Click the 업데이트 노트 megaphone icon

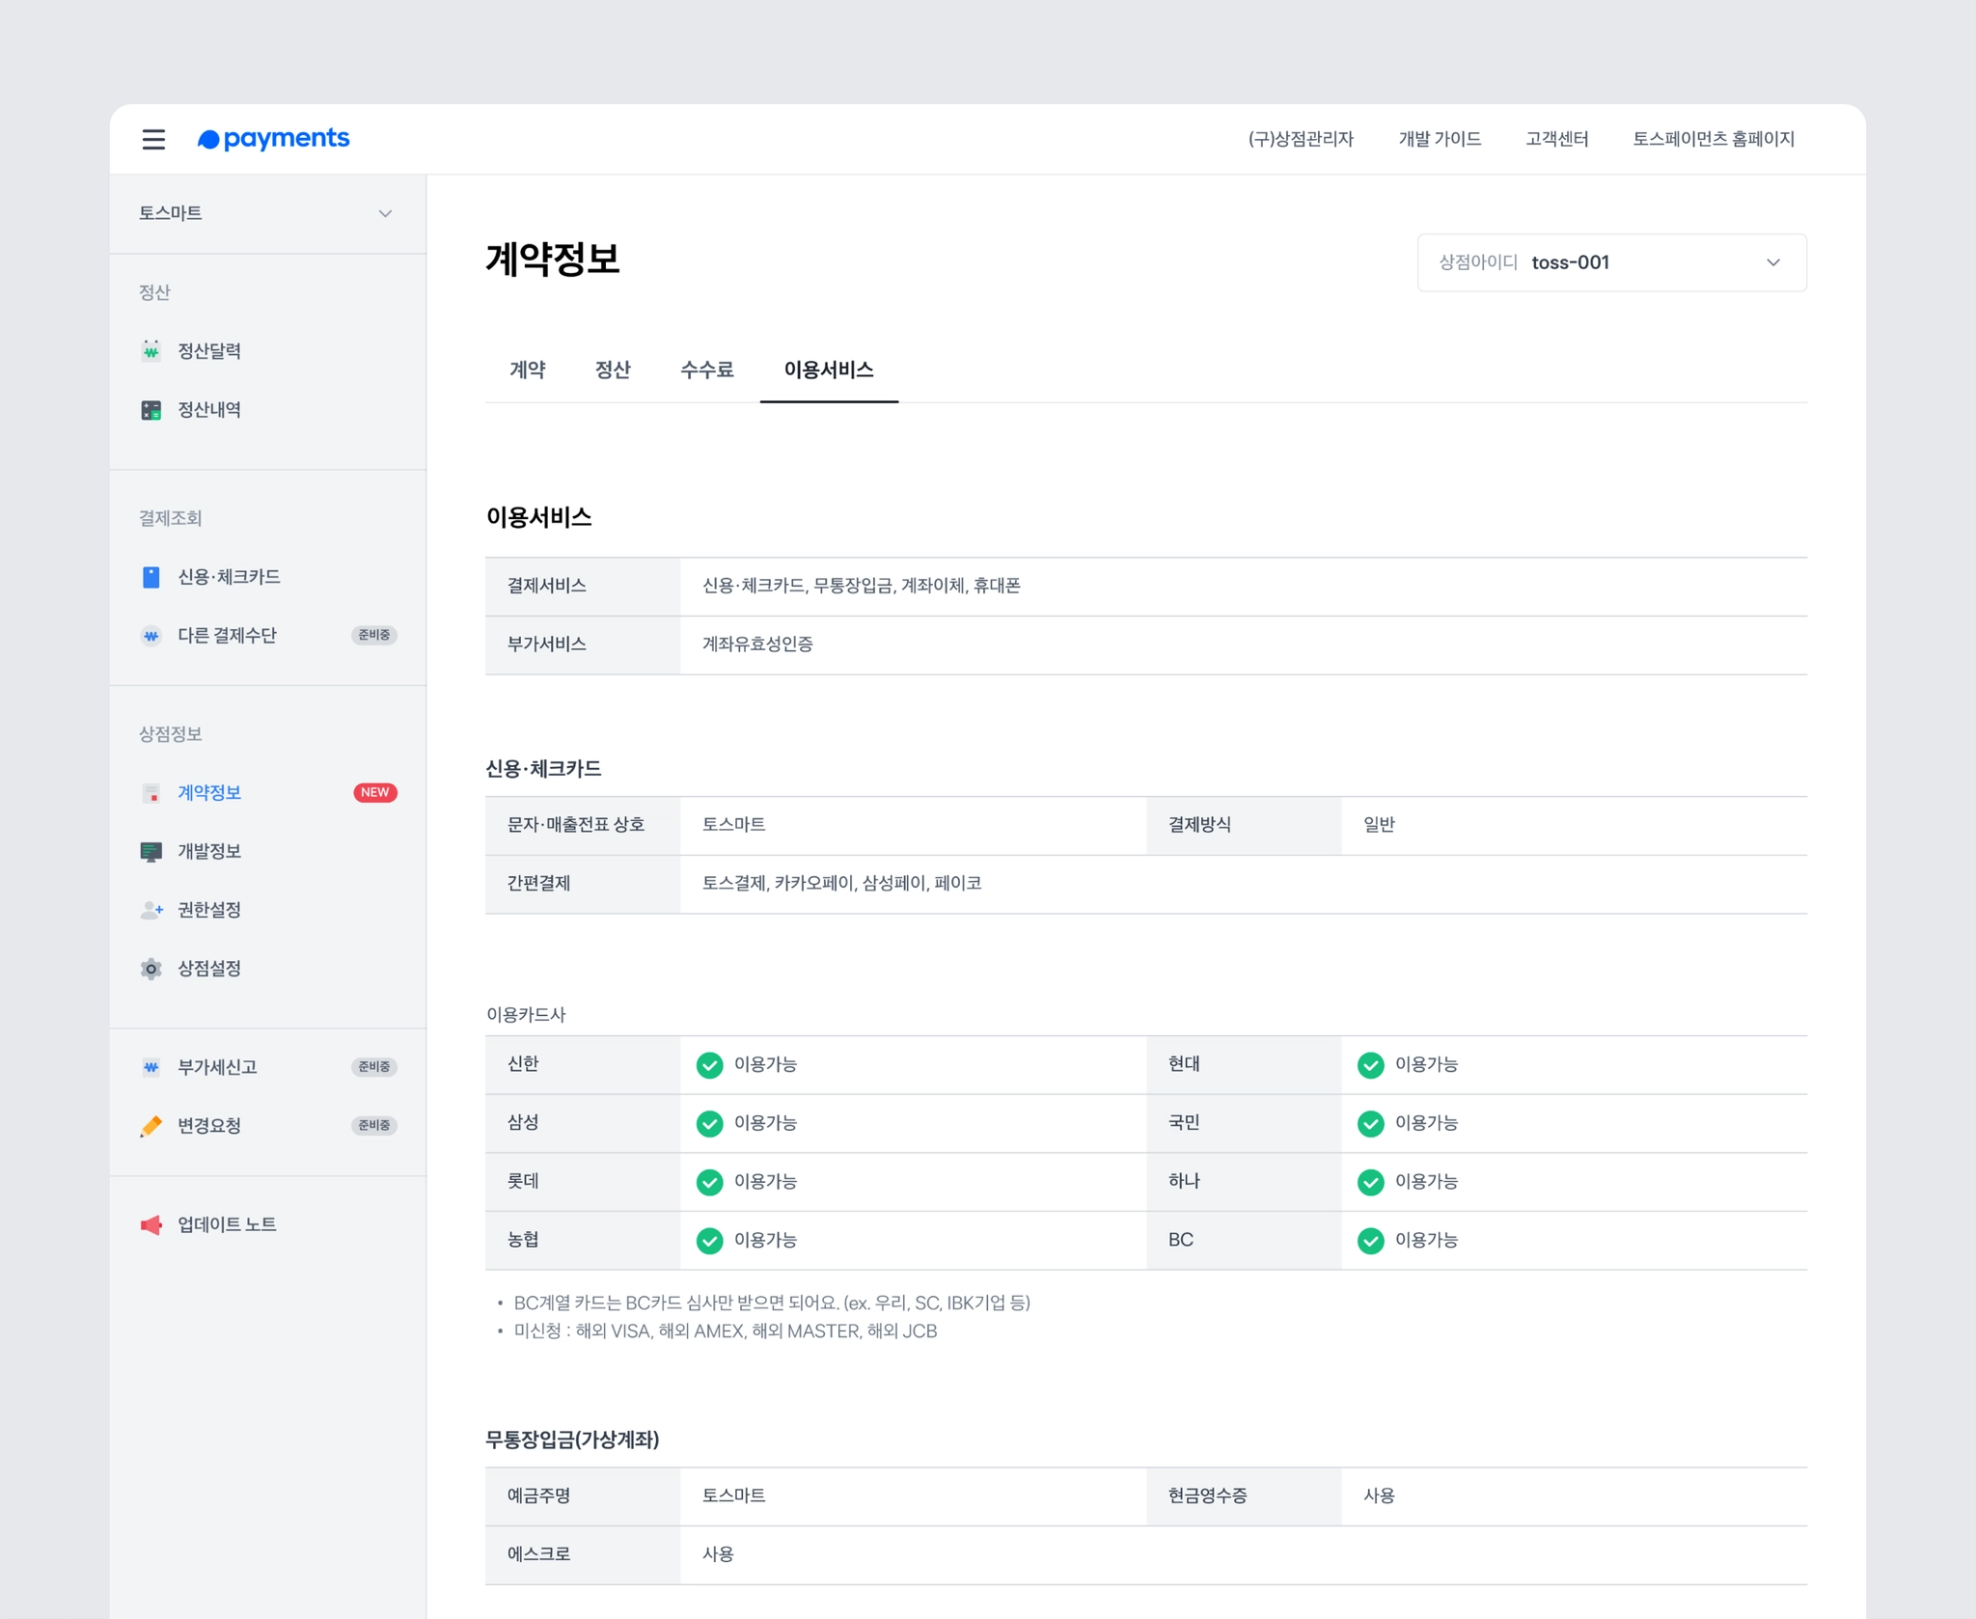coord(151,1224)
